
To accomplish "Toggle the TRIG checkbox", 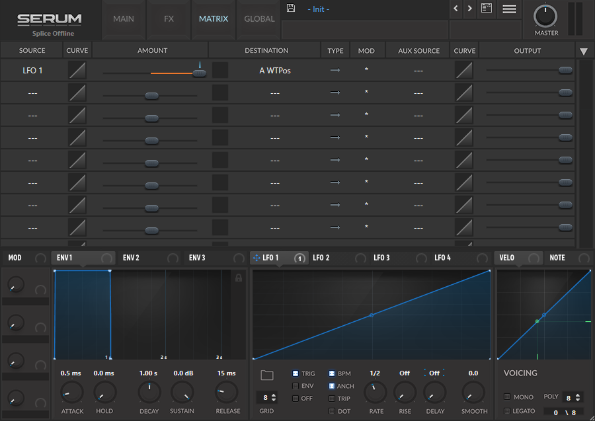I will click(x=296, y=373).
